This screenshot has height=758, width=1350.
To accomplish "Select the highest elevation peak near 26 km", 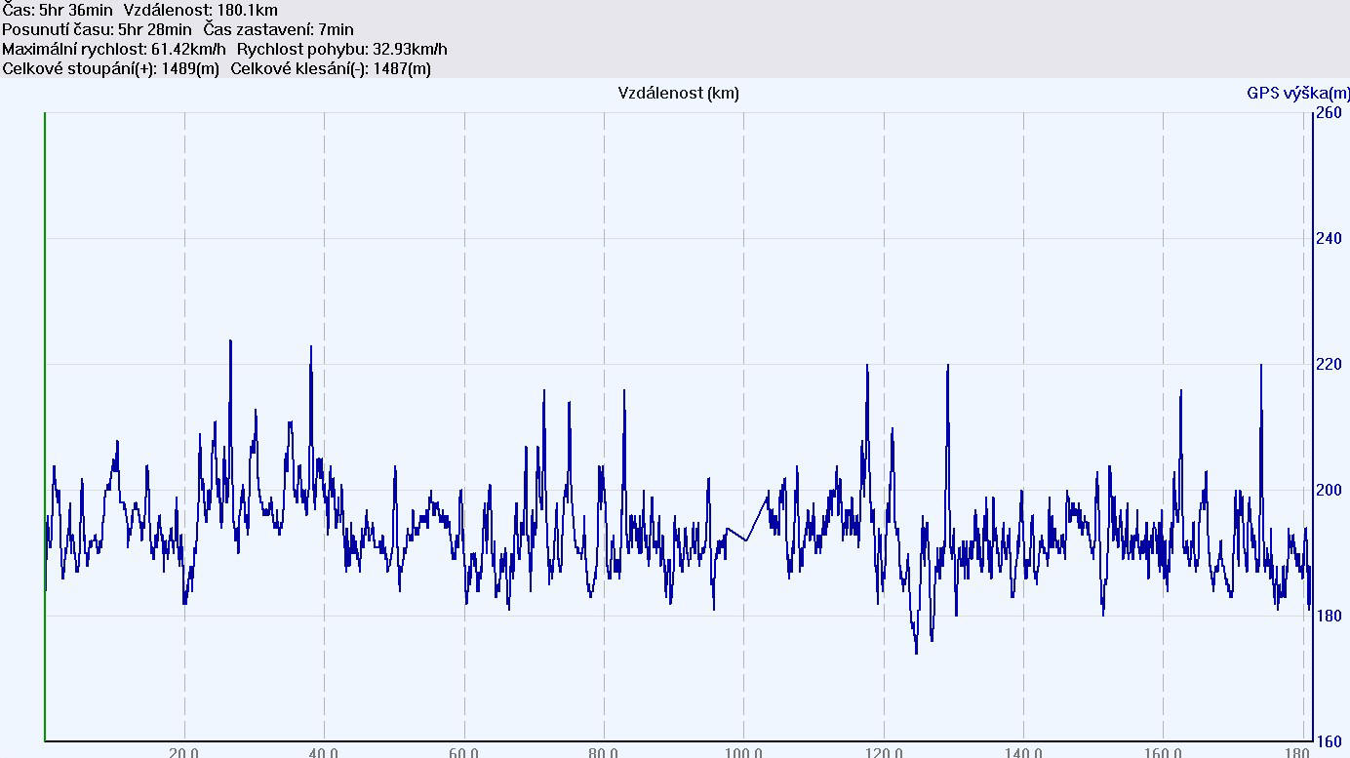I will coord(230,341).
